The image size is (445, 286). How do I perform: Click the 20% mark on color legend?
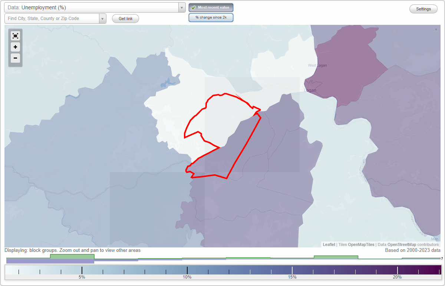(397, 277)
